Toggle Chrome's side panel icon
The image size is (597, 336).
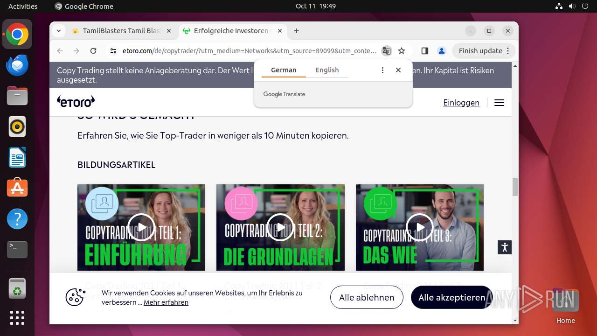(x=424, y=51)
